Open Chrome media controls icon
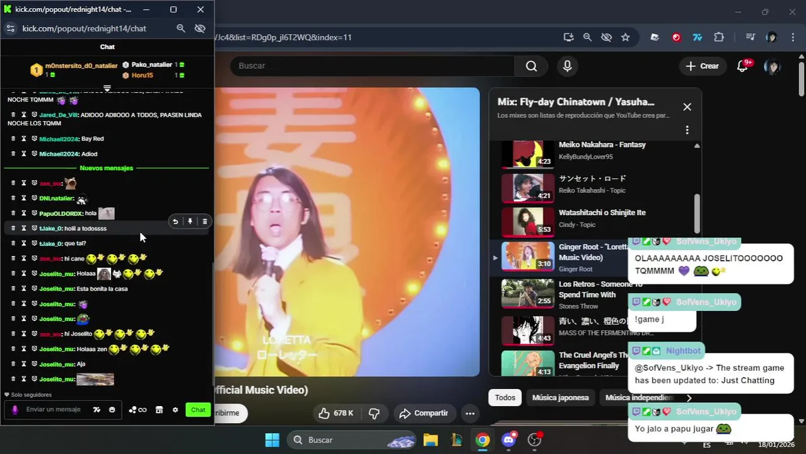806x454 pixels. [750, 37]
